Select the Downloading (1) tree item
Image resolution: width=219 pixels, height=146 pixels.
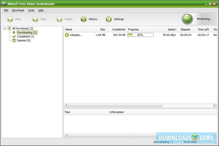click(27, 32)
